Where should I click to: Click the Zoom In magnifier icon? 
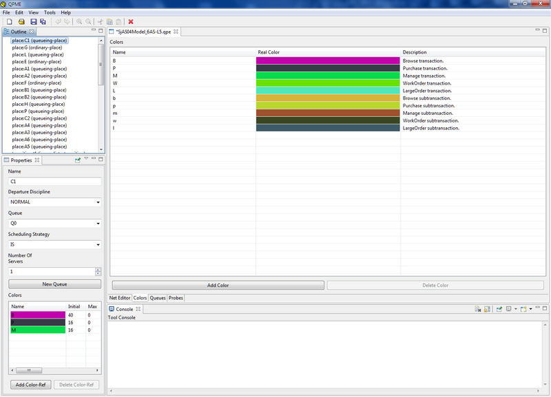79,22
